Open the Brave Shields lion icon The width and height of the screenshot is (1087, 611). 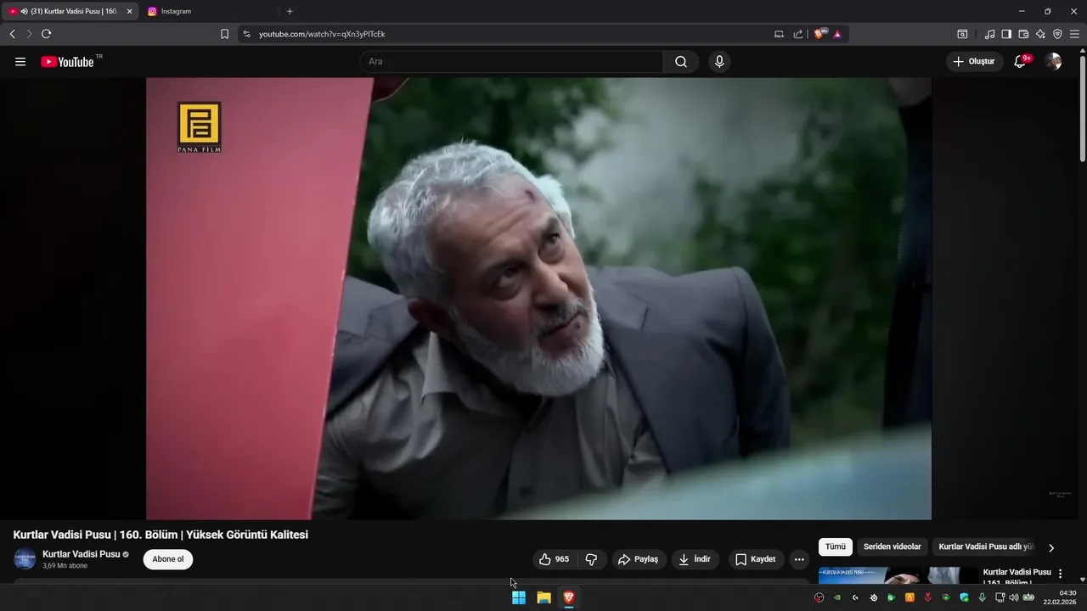820,34
